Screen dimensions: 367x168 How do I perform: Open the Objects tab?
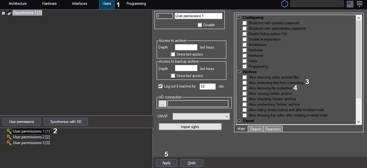pyautogui.click(x=255, y=129)
